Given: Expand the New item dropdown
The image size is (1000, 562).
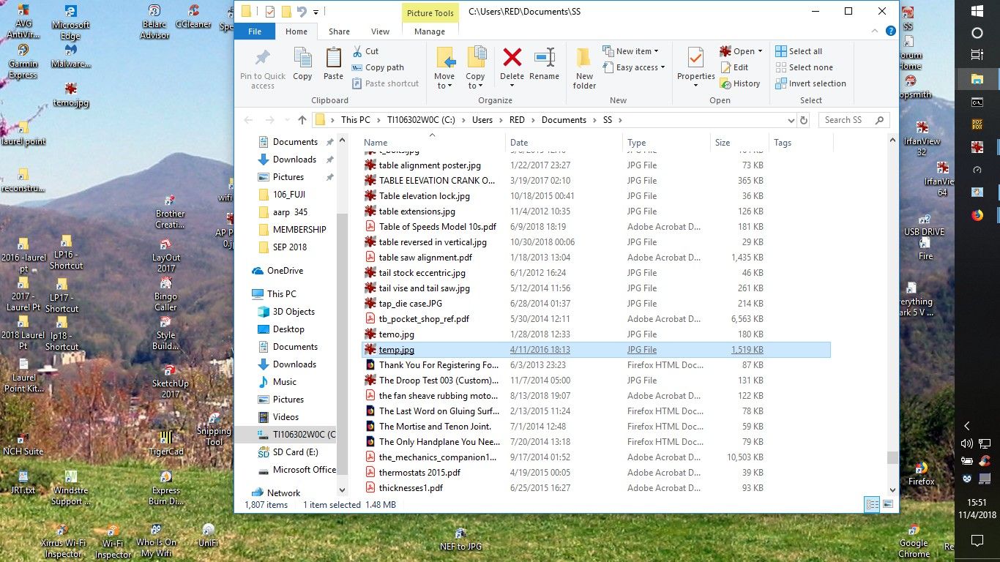Looking at the screenshot, I should pos(630,51).
